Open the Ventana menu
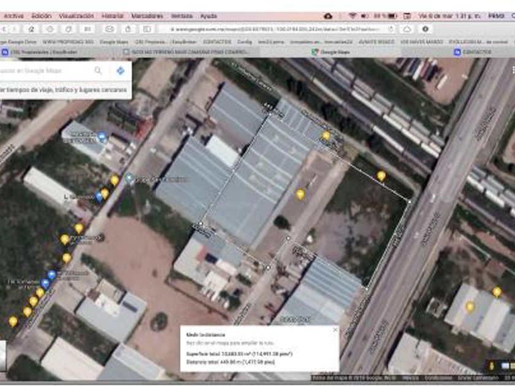The width and height of the screenshot is (515, 386). point(181,16)
